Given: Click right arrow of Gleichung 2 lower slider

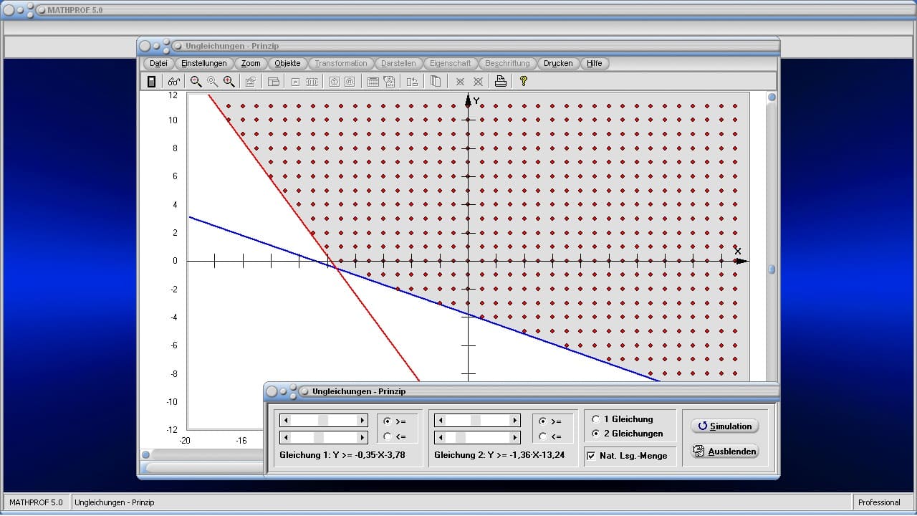Looking at the screenshot, I should pos(514,437).
